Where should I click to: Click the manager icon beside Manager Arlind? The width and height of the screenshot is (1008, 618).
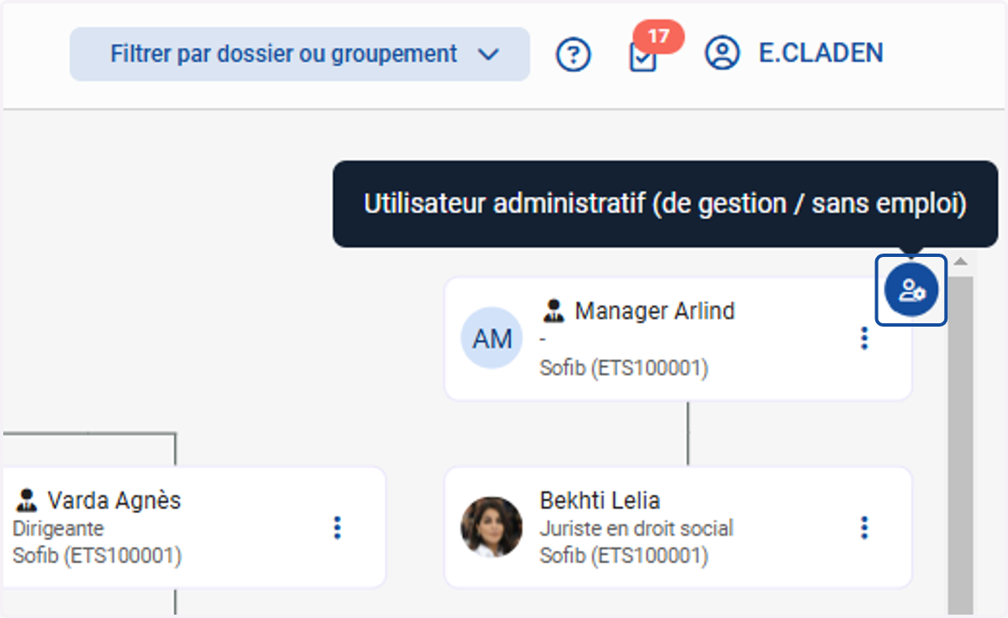click(553, 311)
